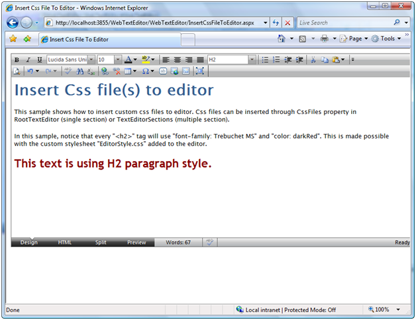Click the cut scissors icon
Image resolution: width=416 pixels, height=320 pixels.
coord(312,60)
